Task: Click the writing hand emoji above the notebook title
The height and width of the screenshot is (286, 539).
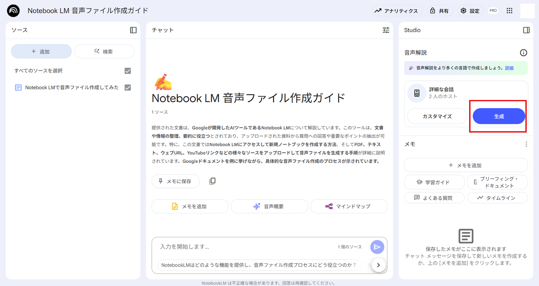Action: [x=163, y=82]
